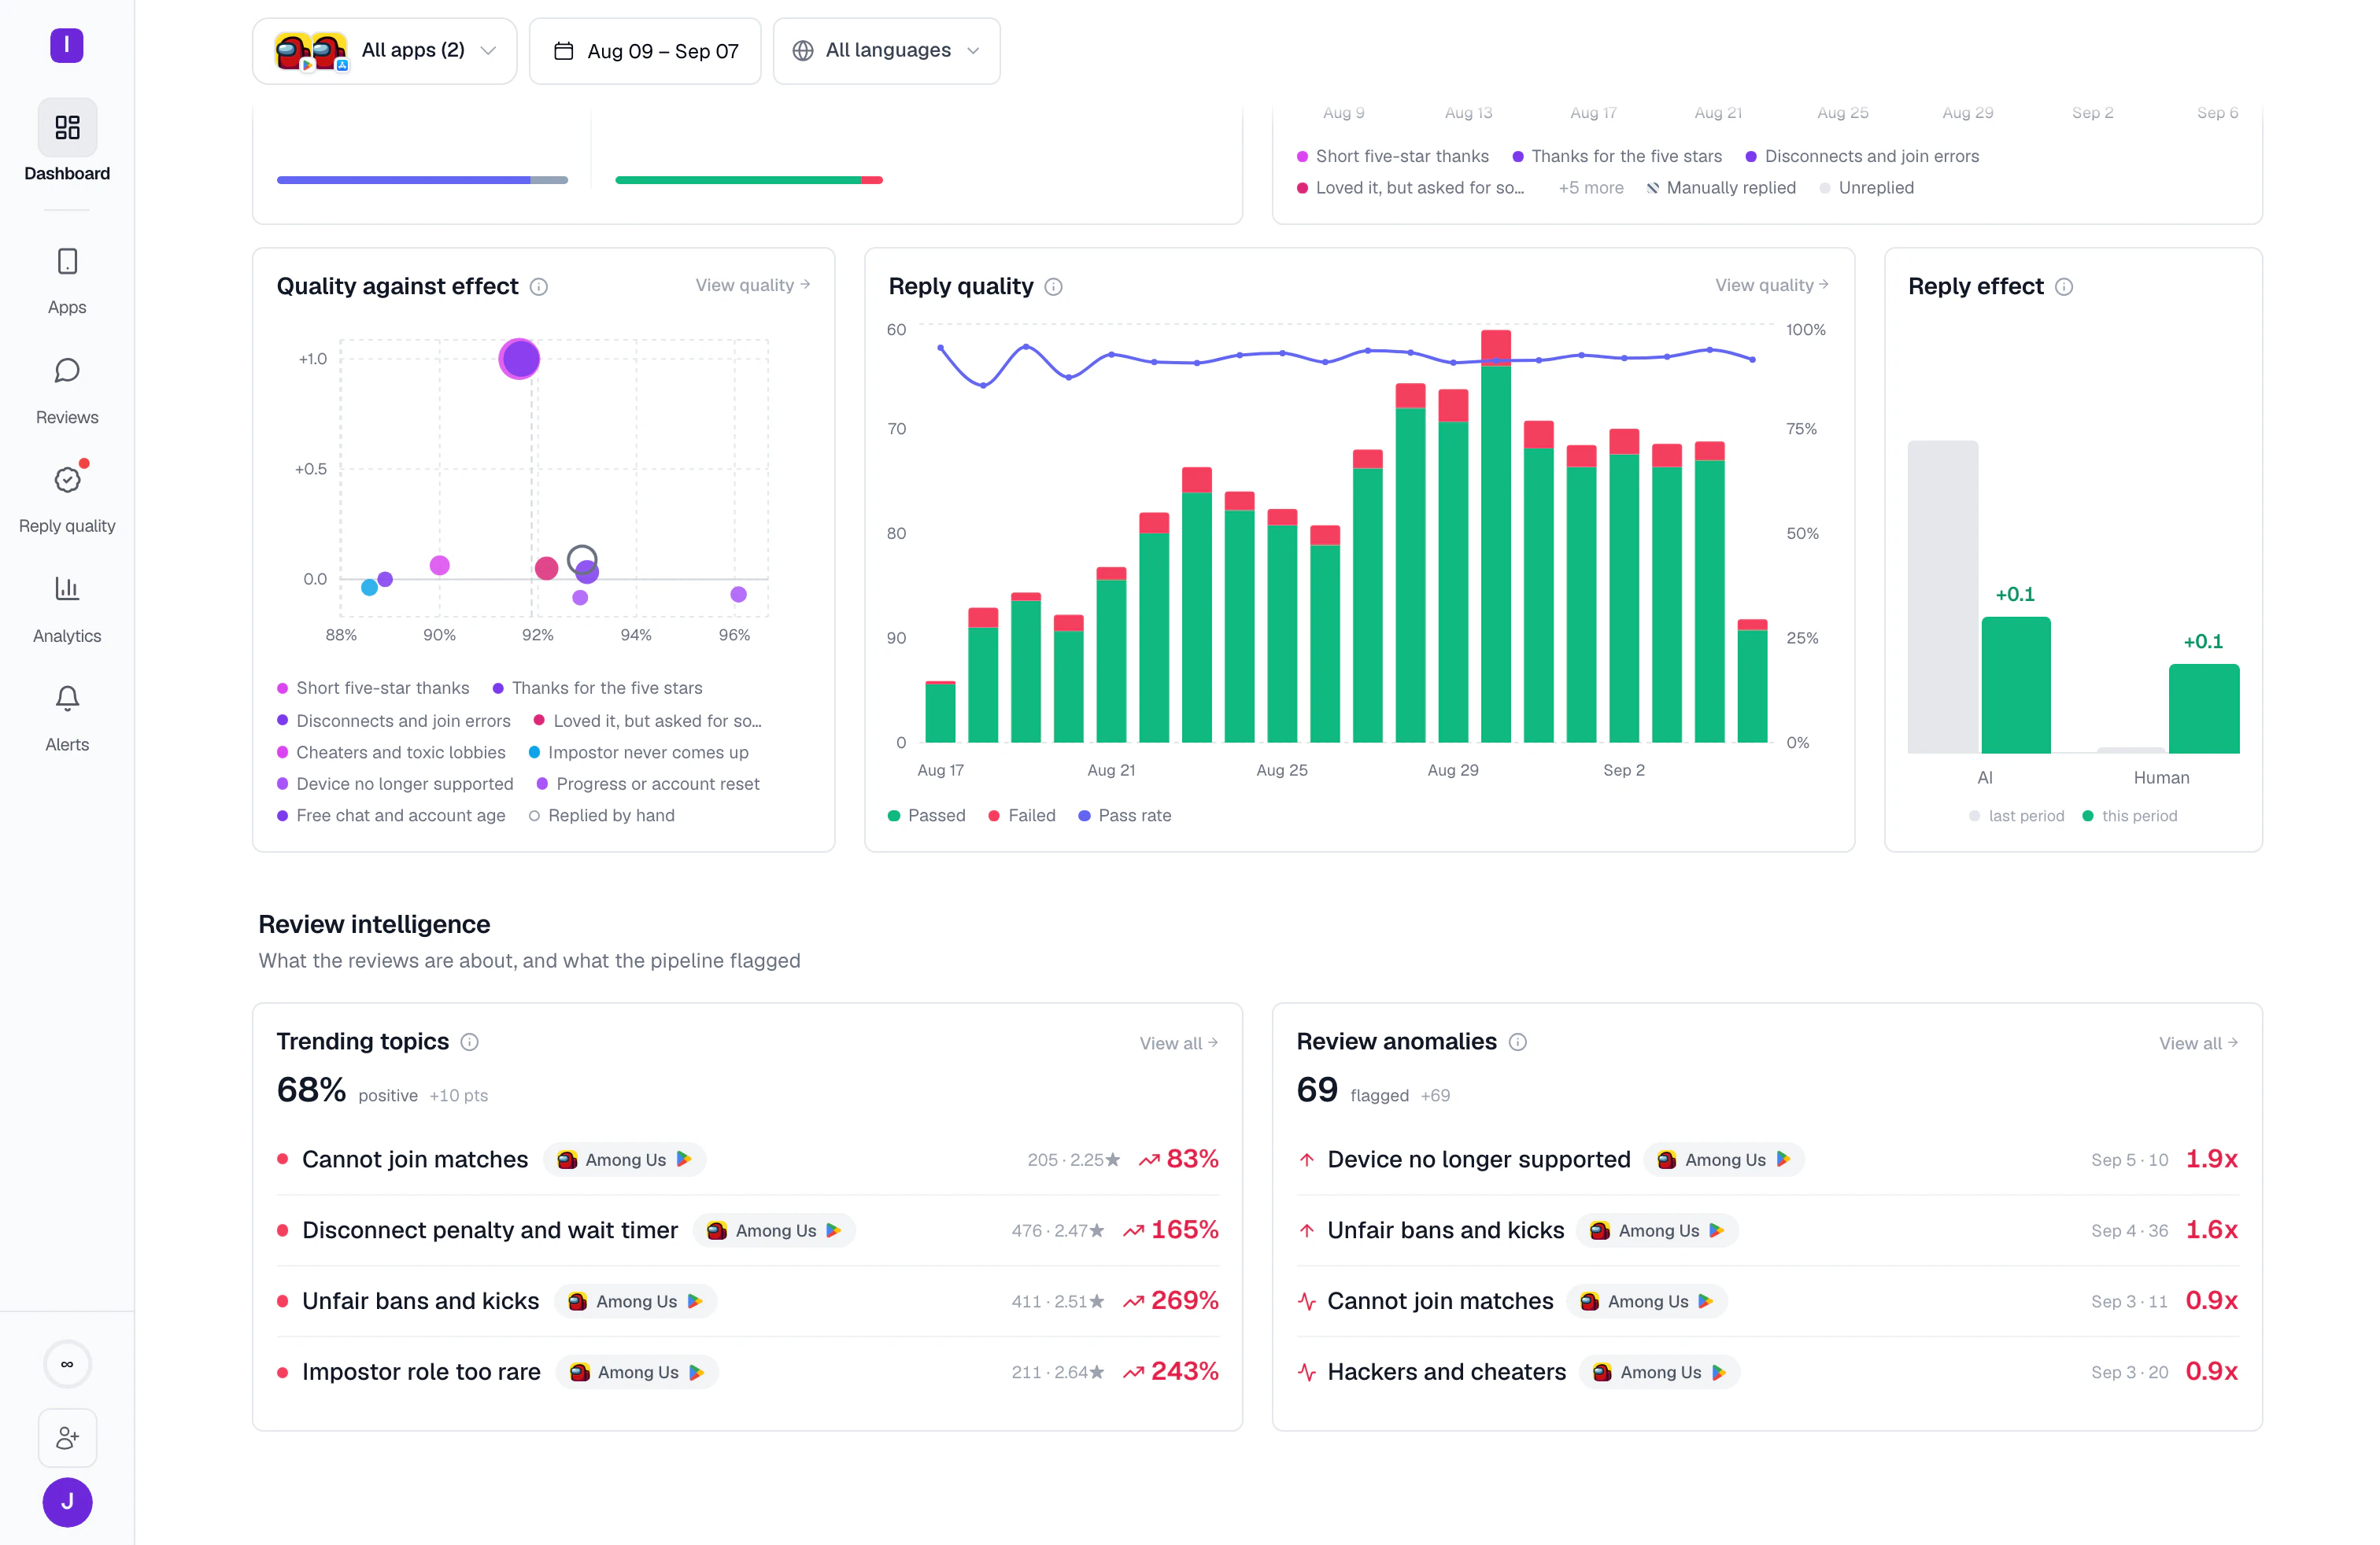Click the 69 flagged count
Viewport: 2380px width, 1545px height.
pyautogui.click(x=1317, y=1090)
